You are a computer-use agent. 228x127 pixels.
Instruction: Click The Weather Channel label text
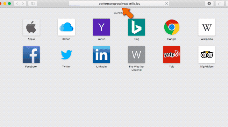(x=137, y=68)
